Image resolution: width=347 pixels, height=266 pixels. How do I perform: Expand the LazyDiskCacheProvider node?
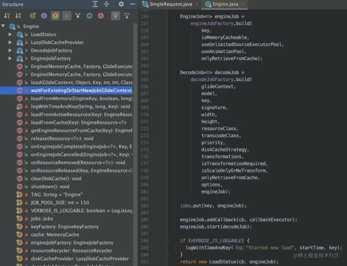[10, 42]
